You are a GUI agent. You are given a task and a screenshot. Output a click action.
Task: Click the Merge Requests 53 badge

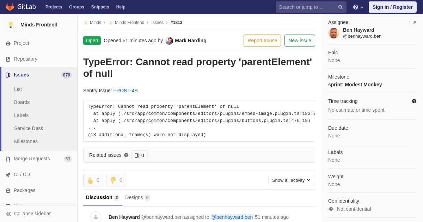point(68,159)
